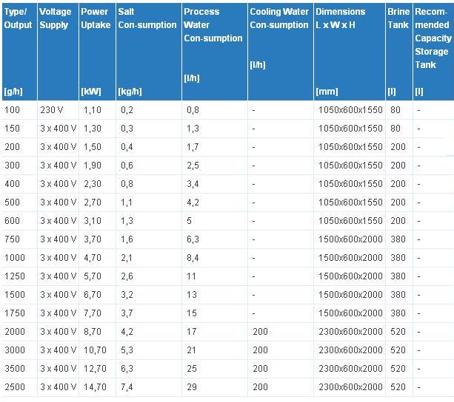Select the type '1750' output cell
The width and height of the screenshot is (454, 402).
(15, 313)
